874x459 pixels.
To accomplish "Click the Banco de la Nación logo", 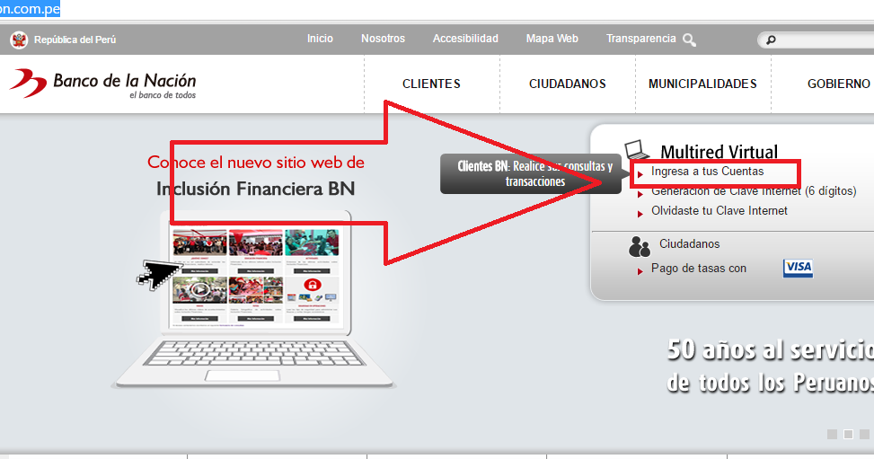I will [103, 84].
